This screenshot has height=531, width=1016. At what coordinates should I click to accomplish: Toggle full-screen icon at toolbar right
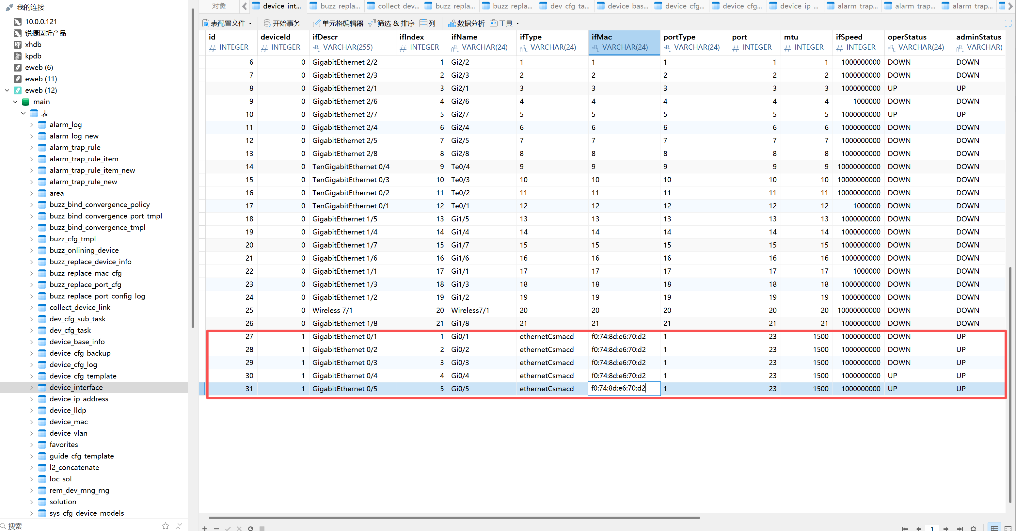pos(1008,23)
